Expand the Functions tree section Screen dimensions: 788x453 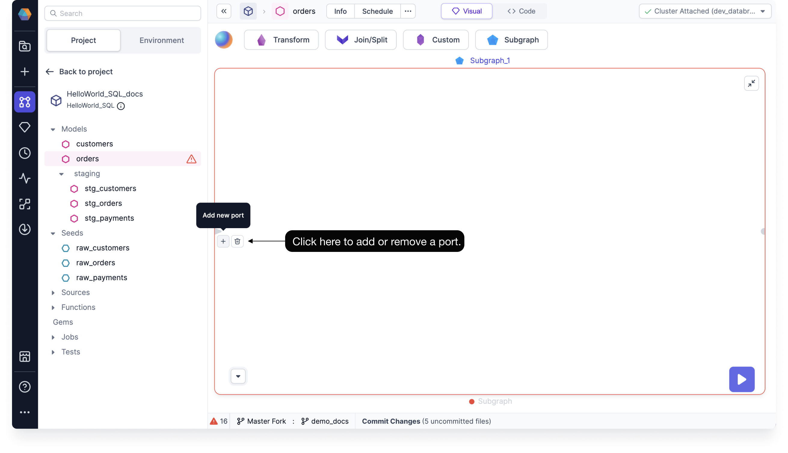pyautogui.click(x=53, y=308)
